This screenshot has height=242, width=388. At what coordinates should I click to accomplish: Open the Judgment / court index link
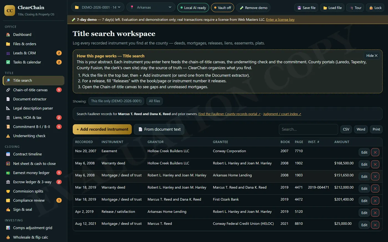click(282, 114)
